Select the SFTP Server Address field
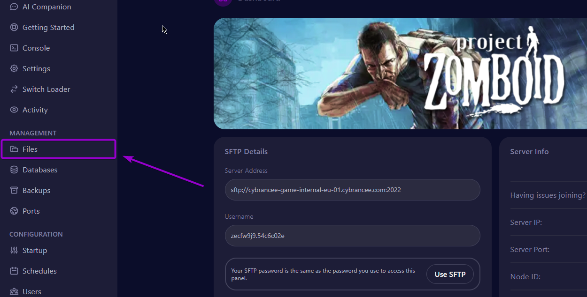 [x=352, y=190]
